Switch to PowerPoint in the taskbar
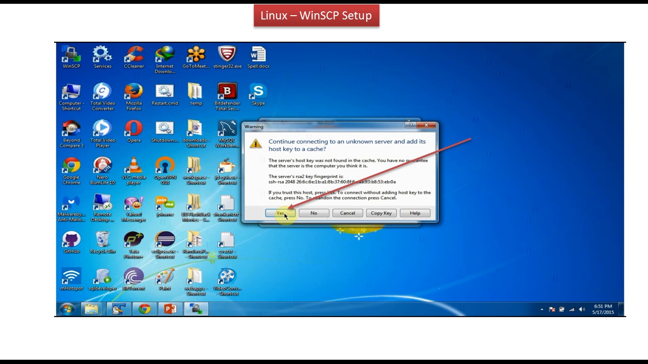The image size is (648, 364). pos(170,309)
